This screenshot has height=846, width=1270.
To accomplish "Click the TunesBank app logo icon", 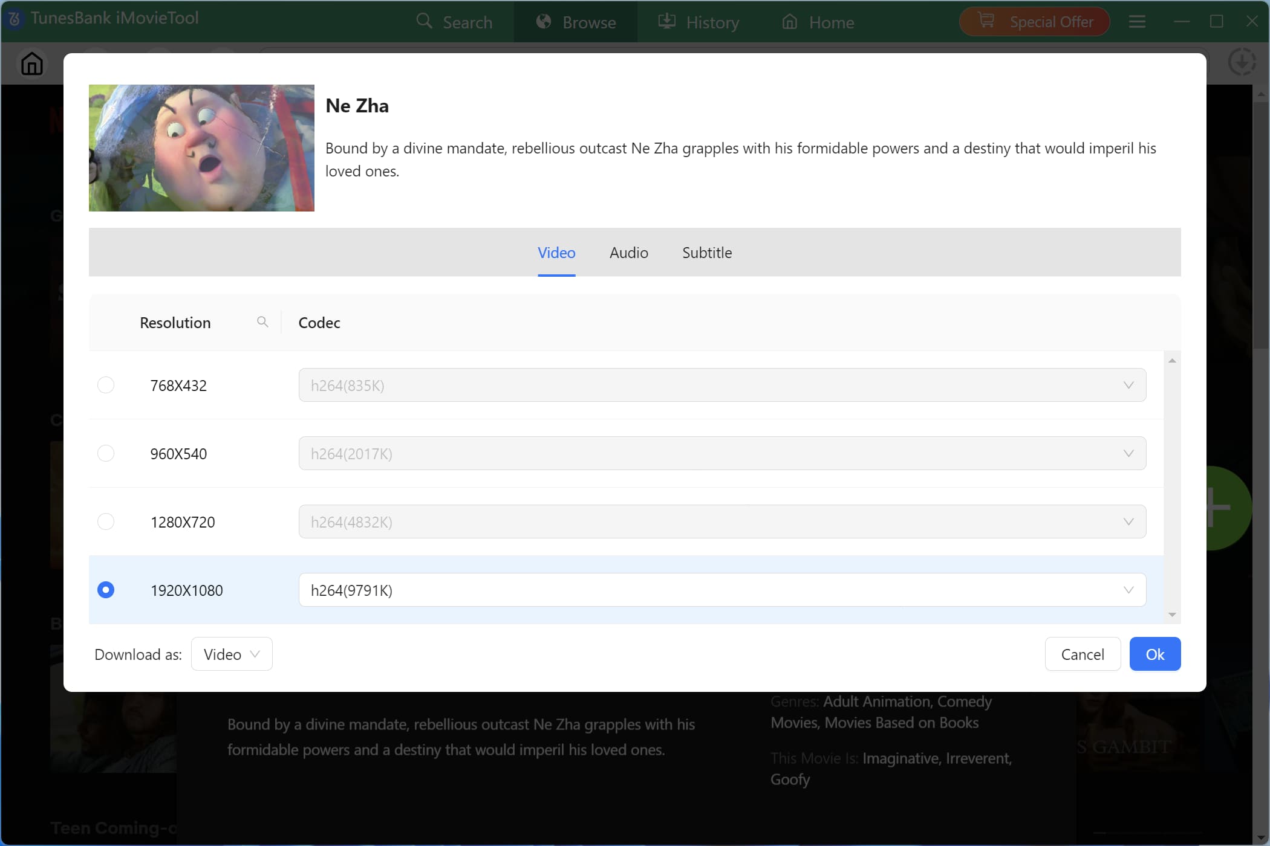I will 15,19.
